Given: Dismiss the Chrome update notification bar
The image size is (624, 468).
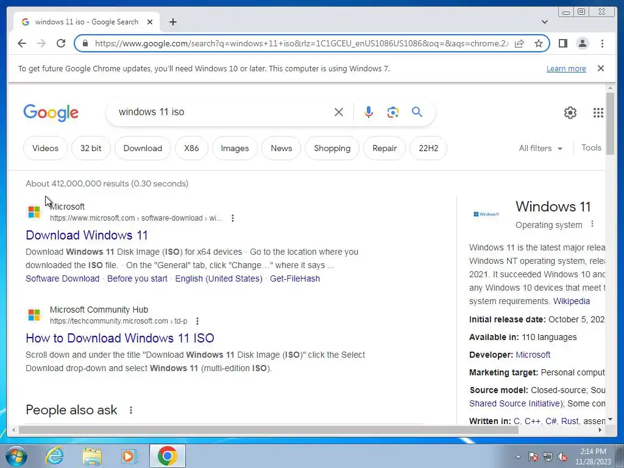Looking at the screenshot, I should (x=600, y=68).
